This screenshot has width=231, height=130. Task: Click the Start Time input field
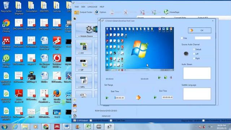point(119,98)
